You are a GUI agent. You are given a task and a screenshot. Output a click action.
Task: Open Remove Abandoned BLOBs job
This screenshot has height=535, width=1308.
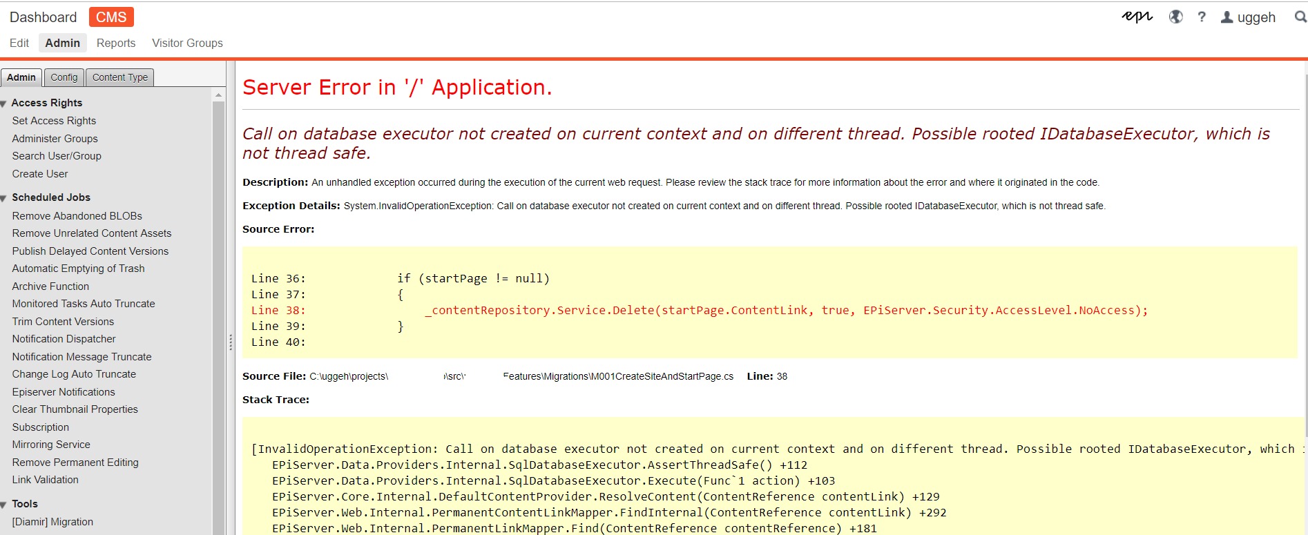[x=77, y=216]
